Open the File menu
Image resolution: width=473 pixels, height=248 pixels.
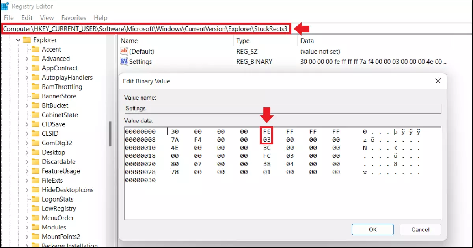point(9,18)
